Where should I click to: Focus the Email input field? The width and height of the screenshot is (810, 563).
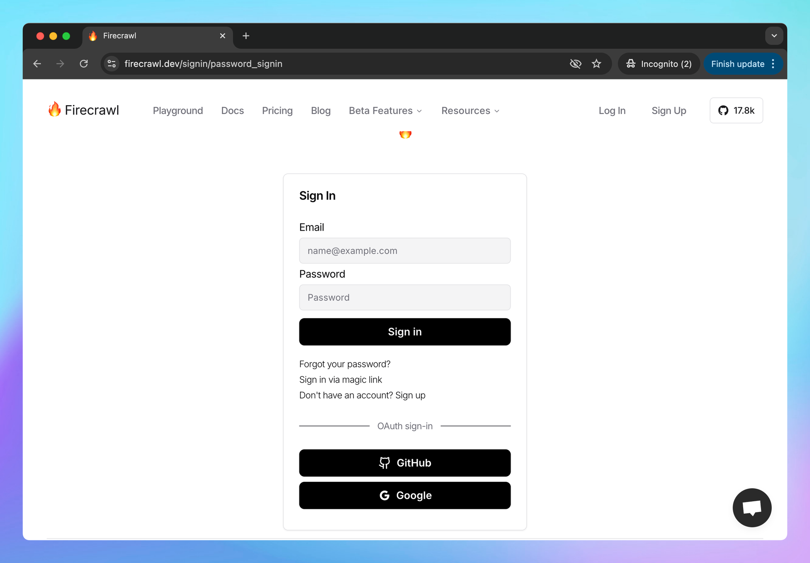(405, 250)
